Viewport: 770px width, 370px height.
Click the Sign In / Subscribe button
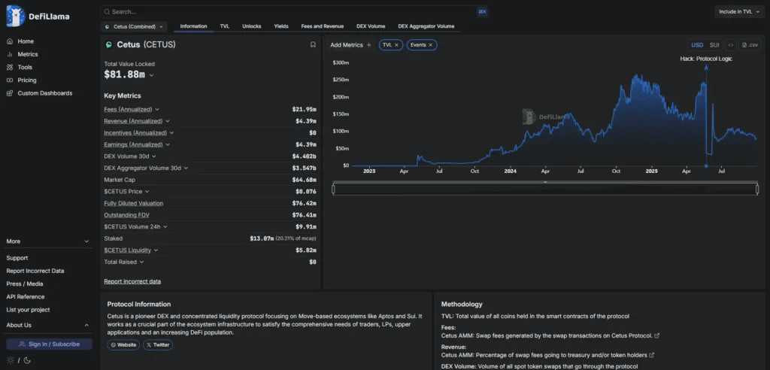tap(49, 344)
